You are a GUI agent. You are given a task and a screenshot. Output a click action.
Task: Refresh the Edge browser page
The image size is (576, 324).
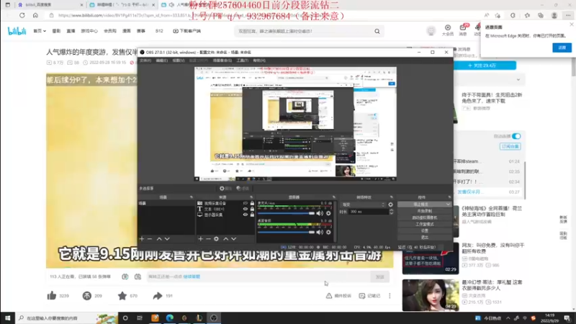(22, 15)
